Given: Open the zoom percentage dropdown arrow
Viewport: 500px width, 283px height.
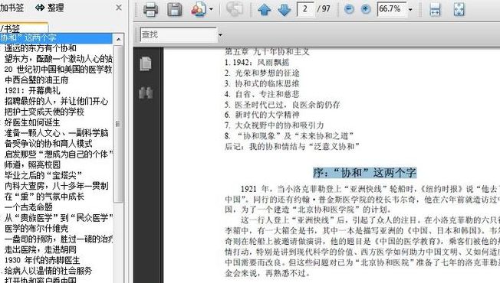Looking at the screenshot, I should tap(410, 9).
